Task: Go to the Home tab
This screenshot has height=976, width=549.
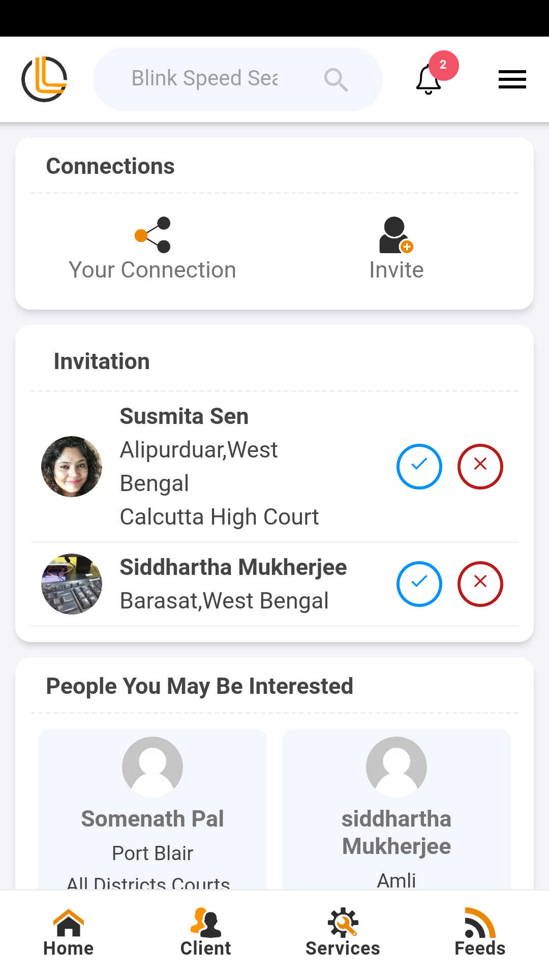Action: [69, 932]
